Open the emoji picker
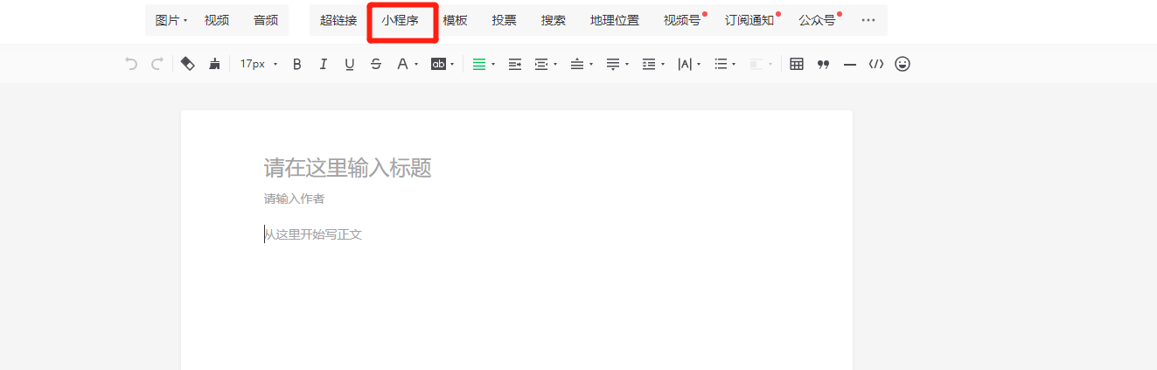Image resolution: width=1157 pixels, height=370 pixels. point(903,64)
